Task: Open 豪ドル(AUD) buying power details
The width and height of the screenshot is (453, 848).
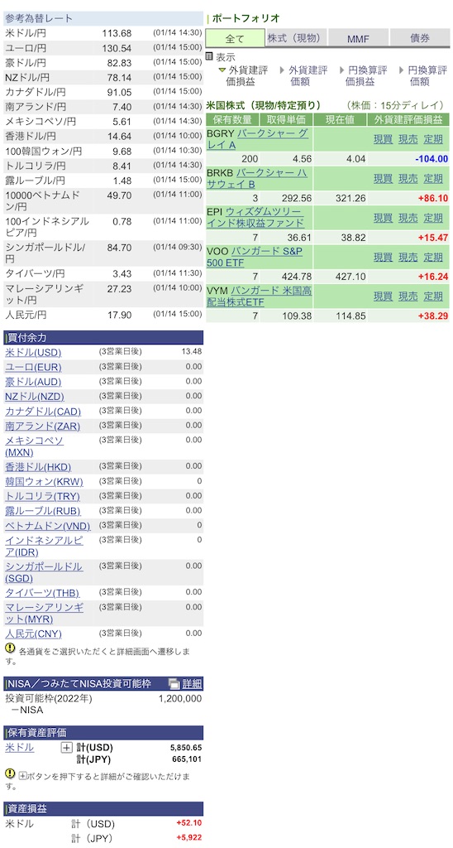Action: [33, 382]
